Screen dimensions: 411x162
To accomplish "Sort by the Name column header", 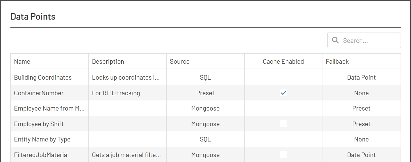I will pos(22,62).
